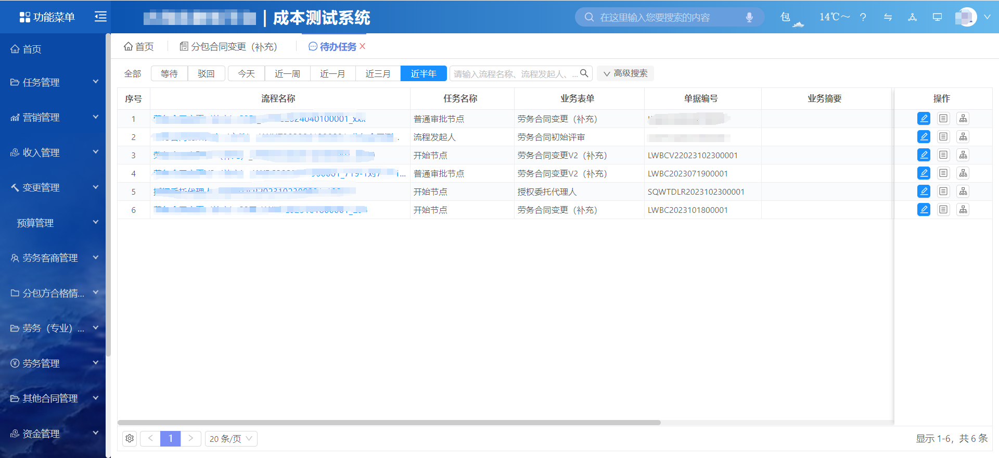Filter tasks by 近一月

pyautogui.click(x=333, y=74)
